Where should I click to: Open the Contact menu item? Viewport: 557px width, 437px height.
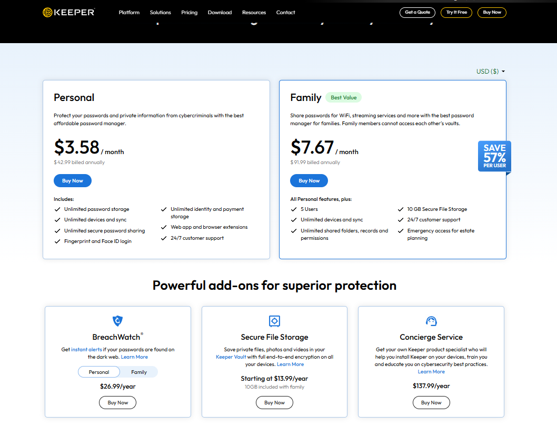click(285, 13)
